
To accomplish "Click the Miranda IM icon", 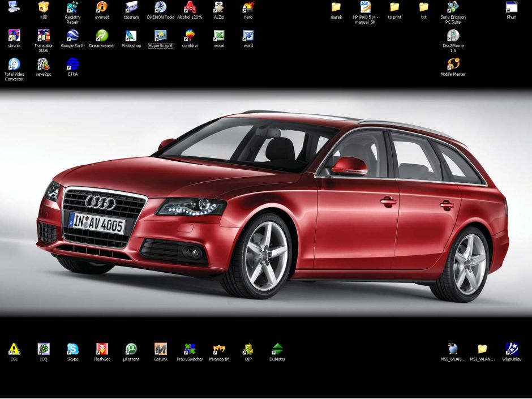I will pos(219,349).
